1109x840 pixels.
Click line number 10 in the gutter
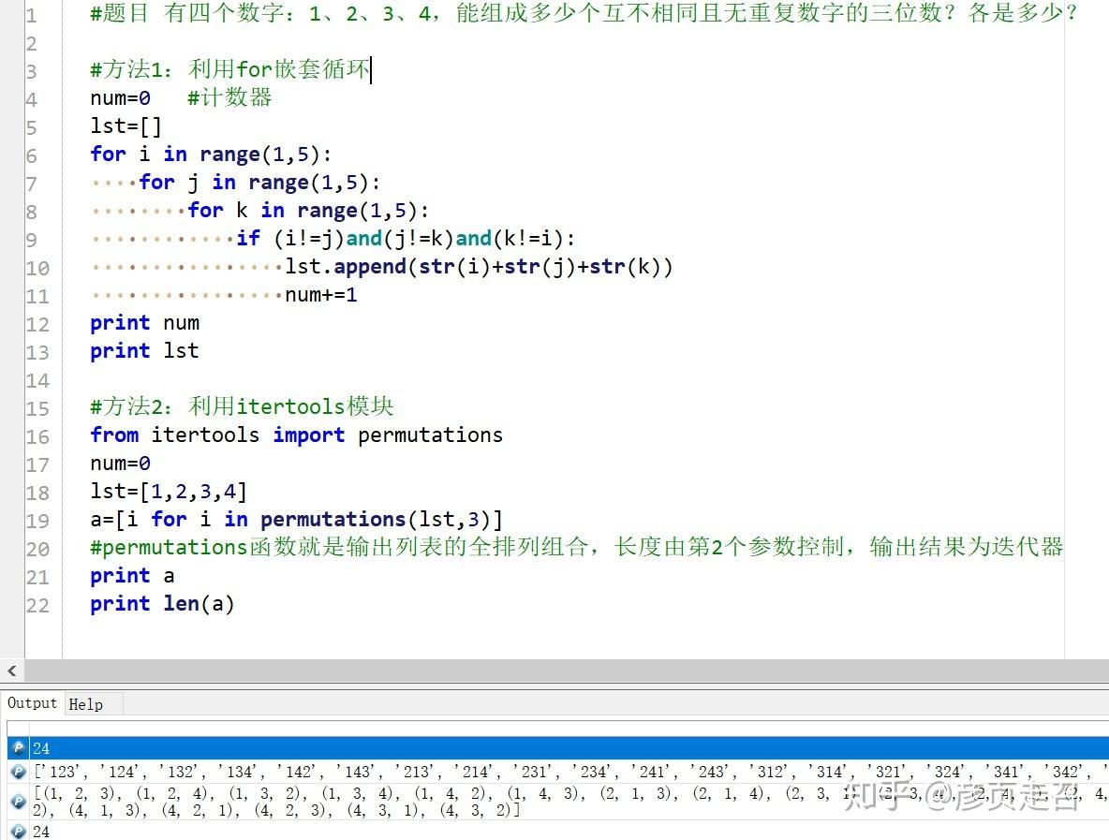(37, 267)
